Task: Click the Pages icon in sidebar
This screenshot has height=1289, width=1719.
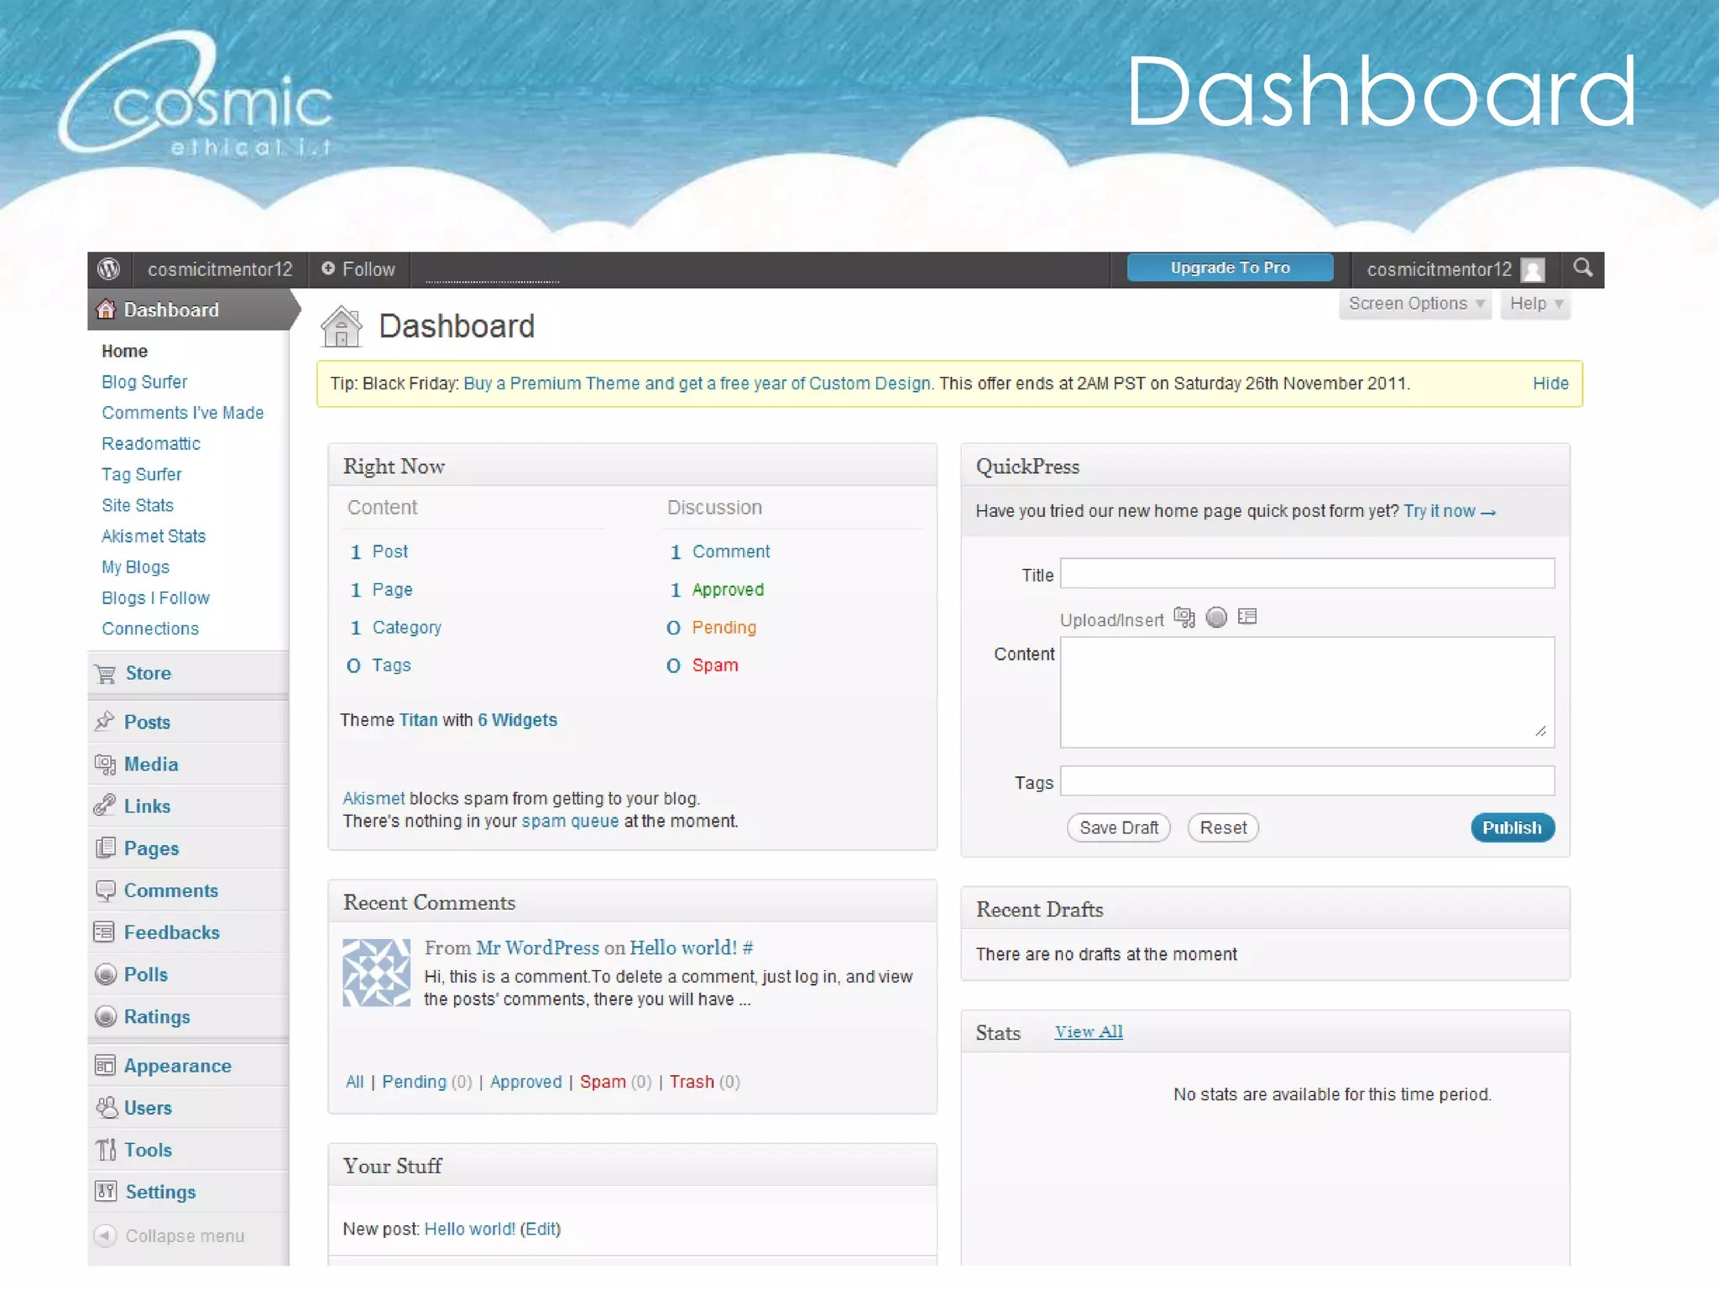Action: (105, 848)
